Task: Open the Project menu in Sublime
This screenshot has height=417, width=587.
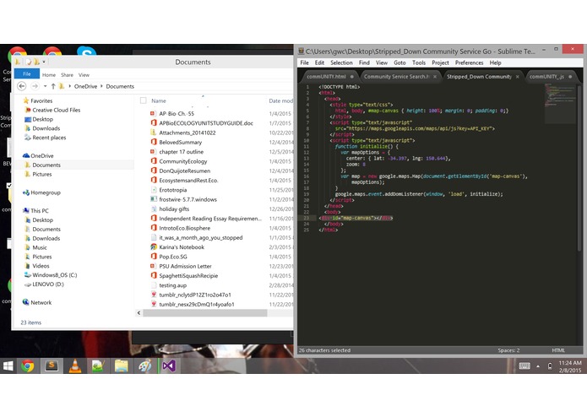Action: click(440, 62)
